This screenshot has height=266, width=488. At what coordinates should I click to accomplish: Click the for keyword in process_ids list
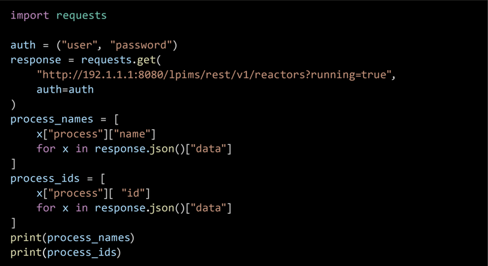point(46,208)
